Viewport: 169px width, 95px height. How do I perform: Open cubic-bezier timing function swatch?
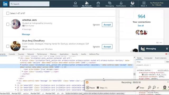point(143,74)
